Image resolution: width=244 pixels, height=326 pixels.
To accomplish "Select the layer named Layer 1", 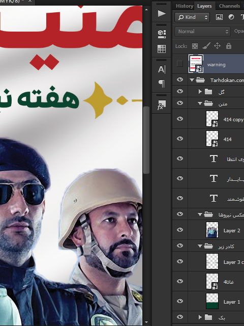I will (232, 302).
